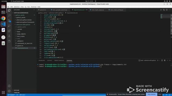Open Text Editor from the dock
The image size is (172, 96).
3,30
